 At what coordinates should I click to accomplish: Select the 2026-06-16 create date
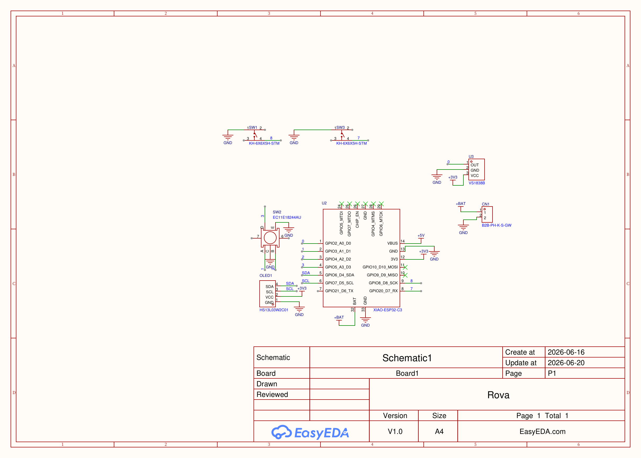[x=566, y=352]
